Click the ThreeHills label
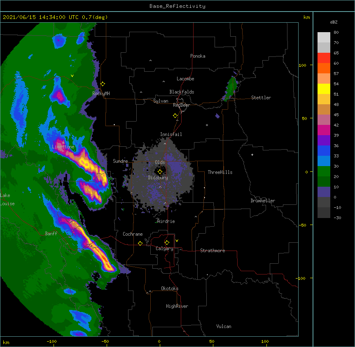355x347 pixels. pyautogui.click(x=220, y=172)
